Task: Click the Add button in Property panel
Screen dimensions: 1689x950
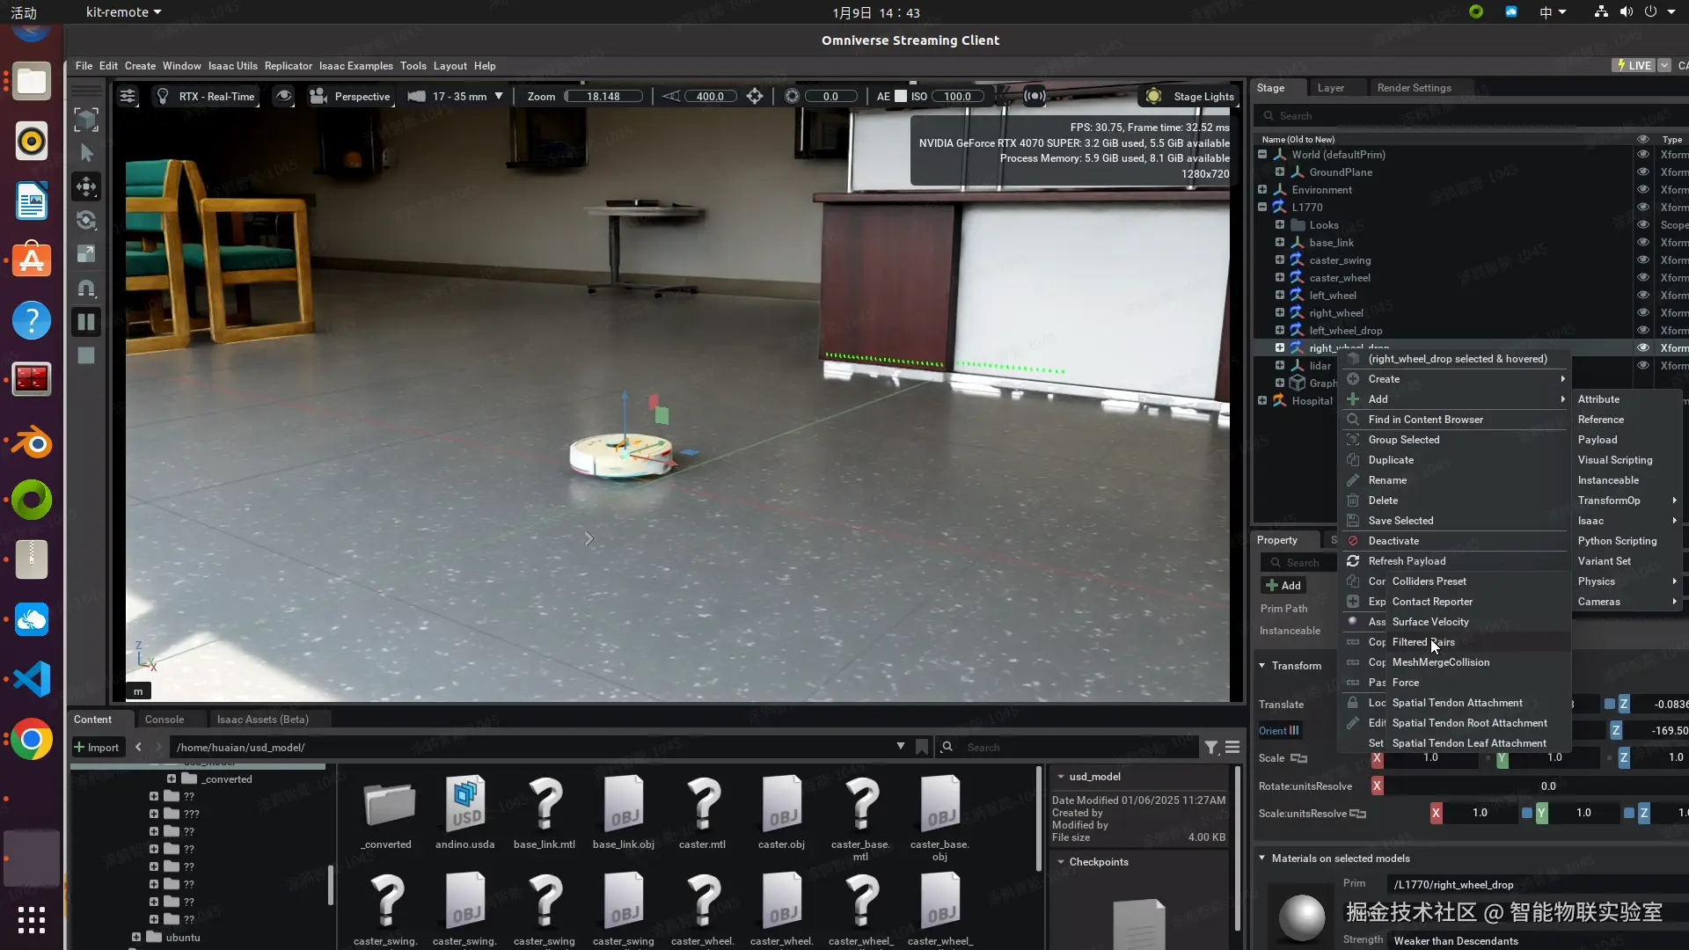Action: (x=1283, y=586)
